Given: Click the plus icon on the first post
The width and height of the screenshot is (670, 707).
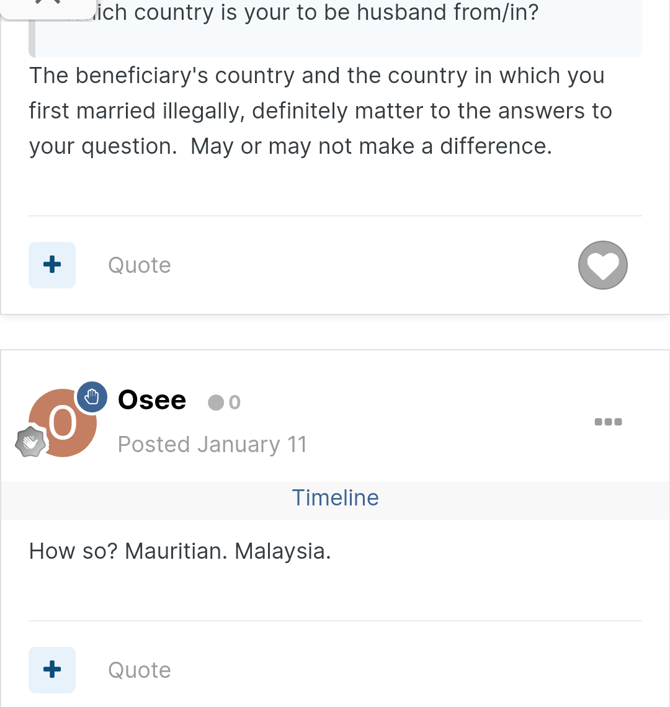Looking at the screenshot, I should tap(52, 265).
